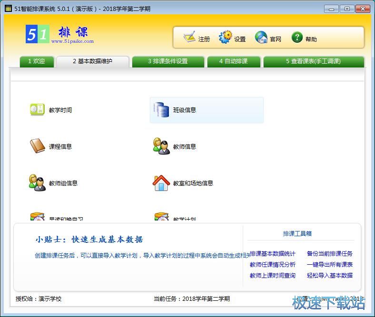Image resolution: width=375 pixels, height=317 pixels.
Task: Click the 小贴士：快速生成基本数据 tip heading
Action: (x=89, y=240)
